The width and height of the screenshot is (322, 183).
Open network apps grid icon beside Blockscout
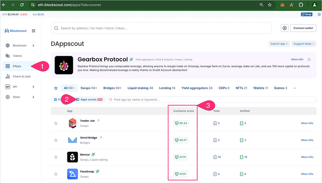(33, 31)
